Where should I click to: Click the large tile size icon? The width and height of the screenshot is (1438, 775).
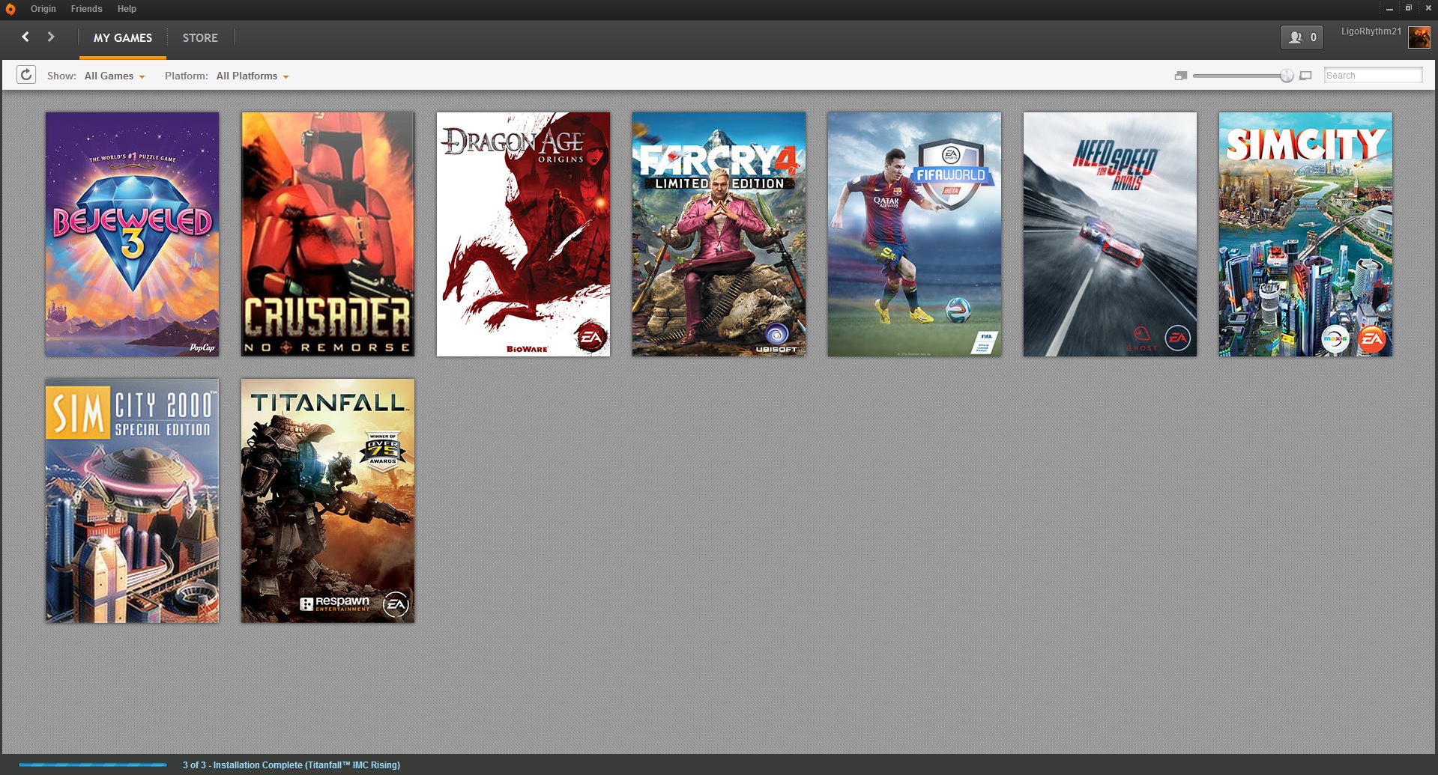pos(1305,76)
